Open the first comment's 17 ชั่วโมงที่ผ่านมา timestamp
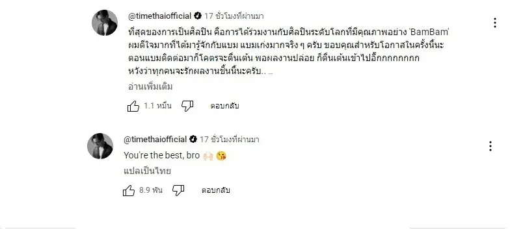Image resolution: width=510 pixels, height=237 pixels. [234, 16]
